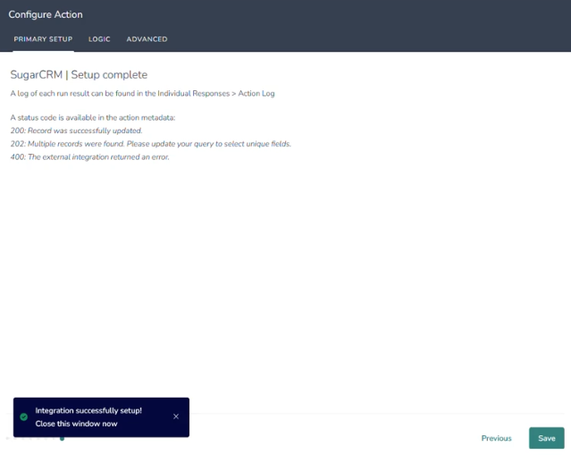Open the Advanced tab
571x455 pixels.
point(147,39)
